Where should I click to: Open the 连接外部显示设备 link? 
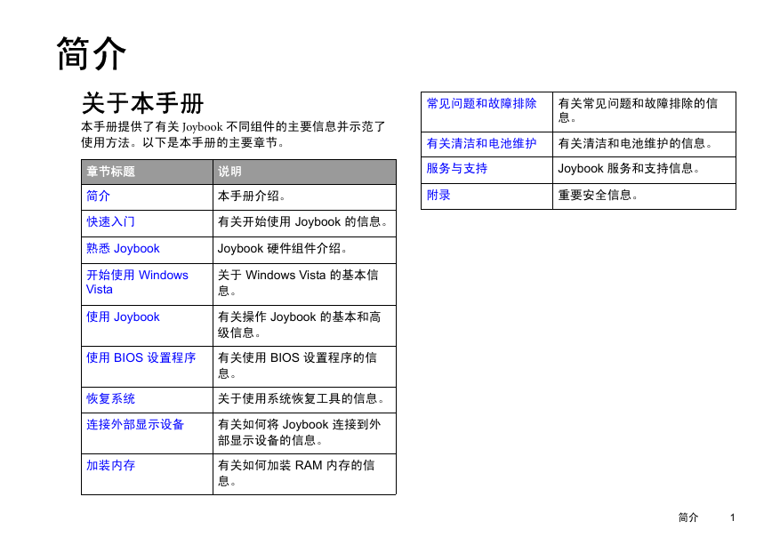(135, 425)
